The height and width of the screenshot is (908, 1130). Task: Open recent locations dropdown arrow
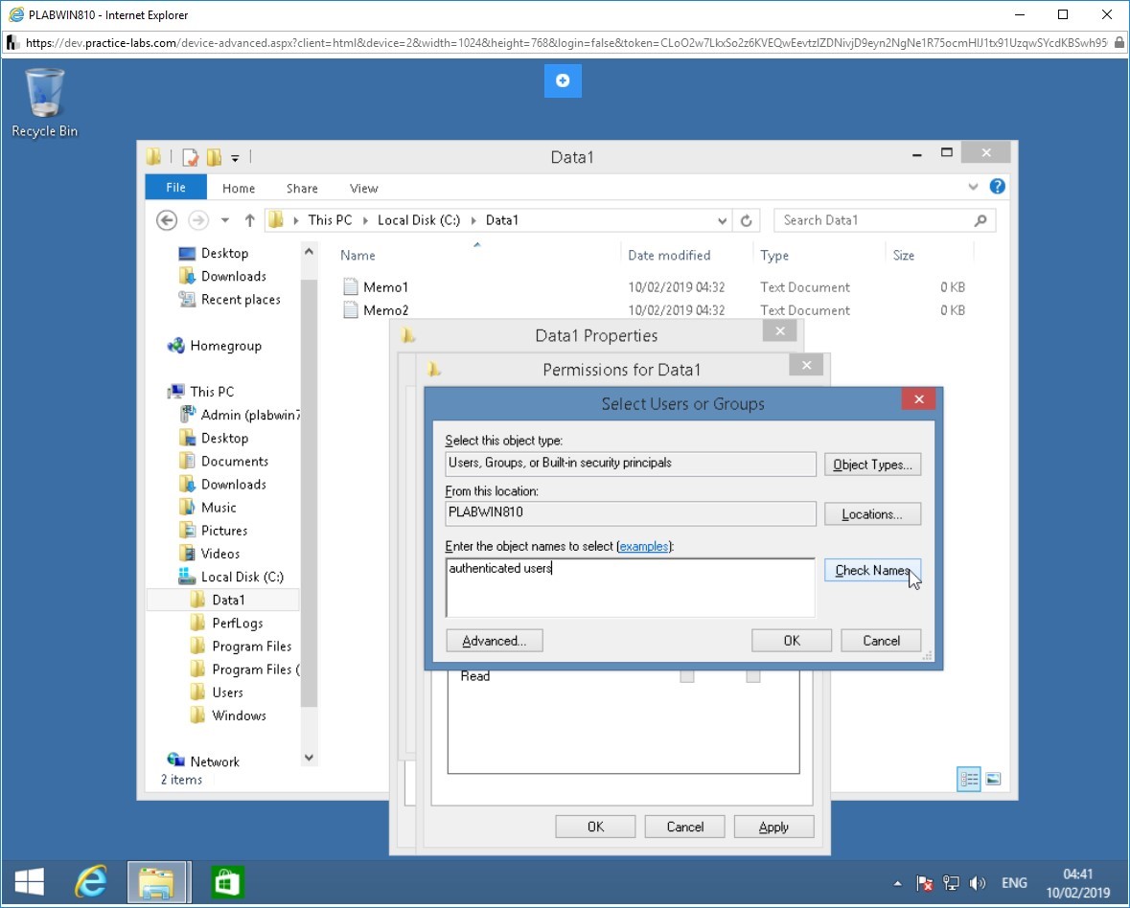(225, 220)
